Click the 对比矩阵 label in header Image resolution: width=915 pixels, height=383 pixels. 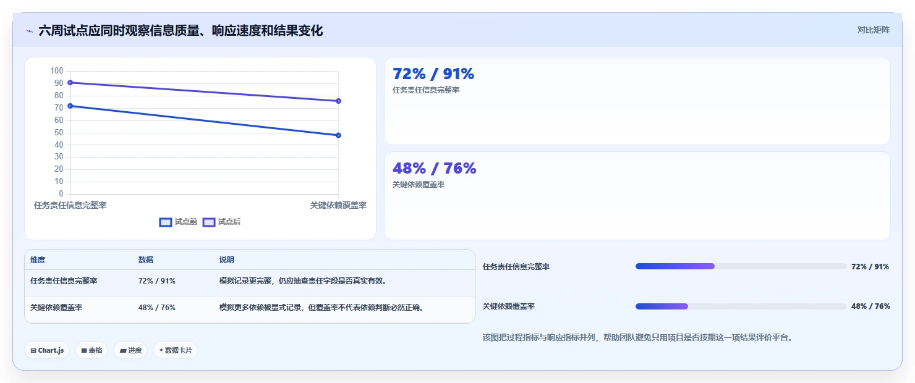click(874, 30)
